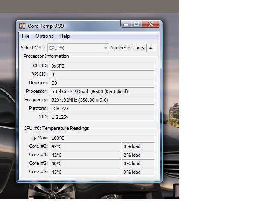Screen dimensions: 273x218
Task: Select the CPUID value 0x6FB
Action: pos(102,66)
